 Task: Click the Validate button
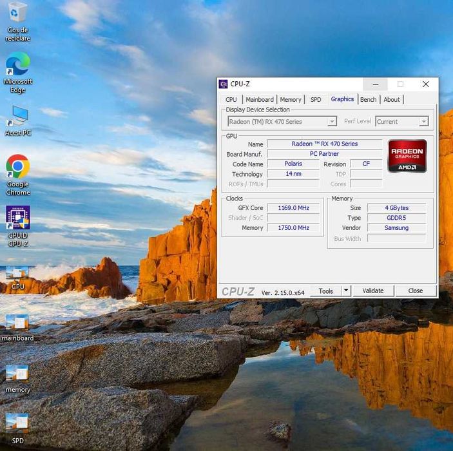pyautogui.click(x=373, y=291)
